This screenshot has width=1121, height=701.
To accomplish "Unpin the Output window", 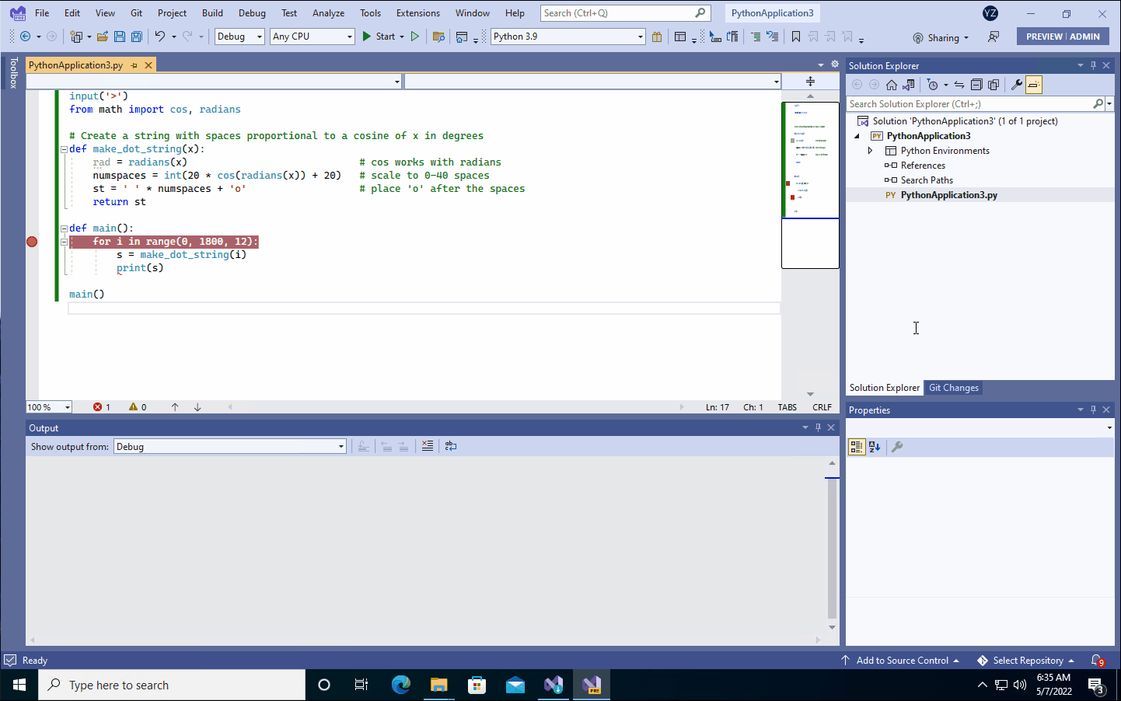I will pyautogui.click(x=817, y=427).
